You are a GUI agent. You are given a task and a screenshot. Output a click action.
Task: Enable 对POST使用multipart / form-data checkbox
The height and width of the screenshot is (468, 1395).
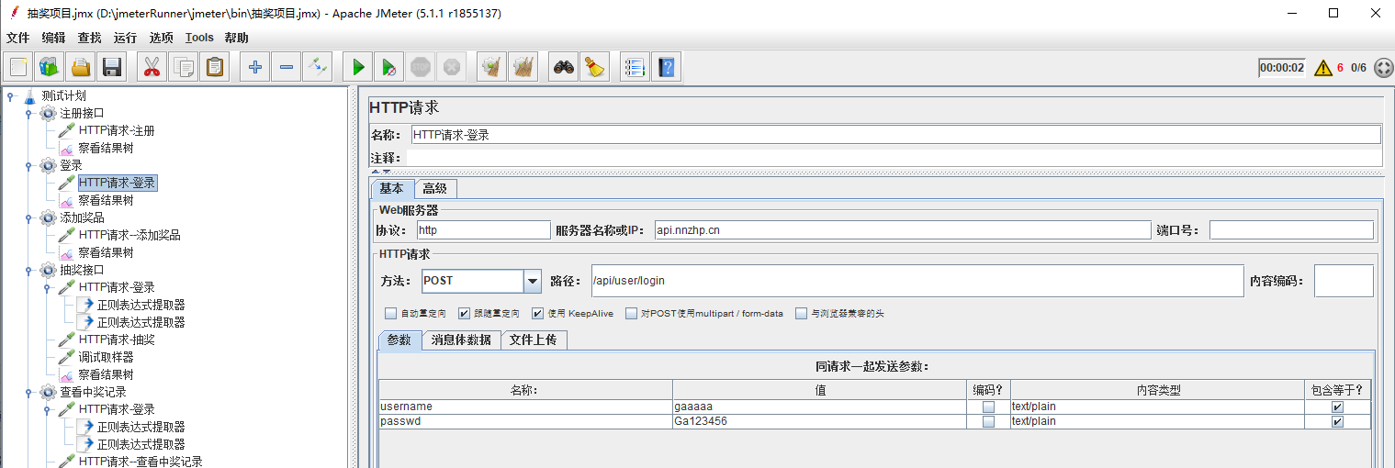(631, 313)
